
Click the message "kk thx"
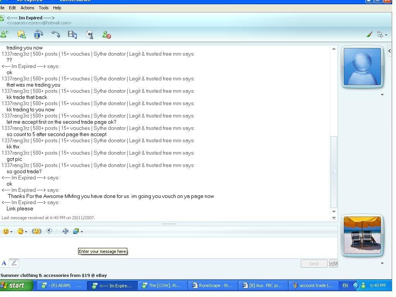[x=13, y=147]
